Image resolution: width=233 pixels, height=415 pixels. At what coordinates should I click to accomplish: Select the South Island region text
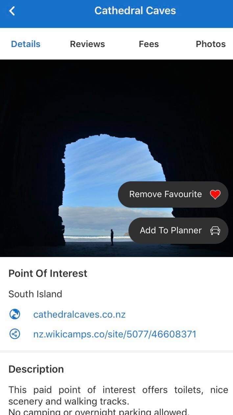pos(35,294)
